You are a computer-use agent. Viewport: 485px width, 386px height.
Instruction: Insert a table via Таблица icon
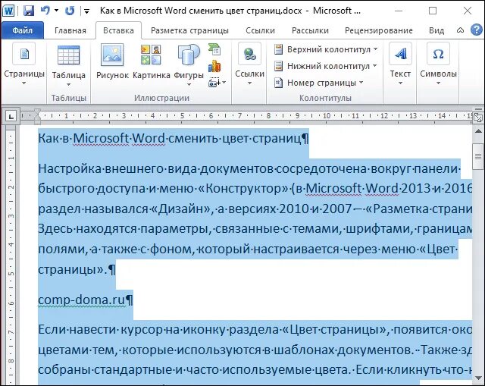pyautogui.click(x=68, y=55)
